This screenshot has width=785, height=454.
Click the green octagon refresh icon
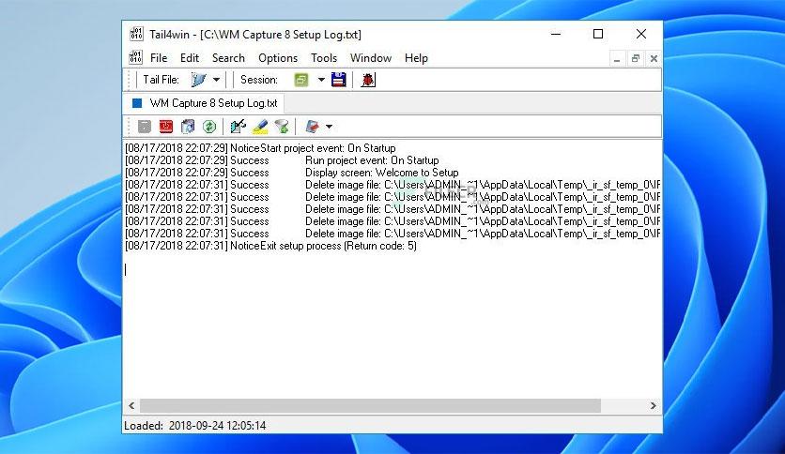point(209,127)
